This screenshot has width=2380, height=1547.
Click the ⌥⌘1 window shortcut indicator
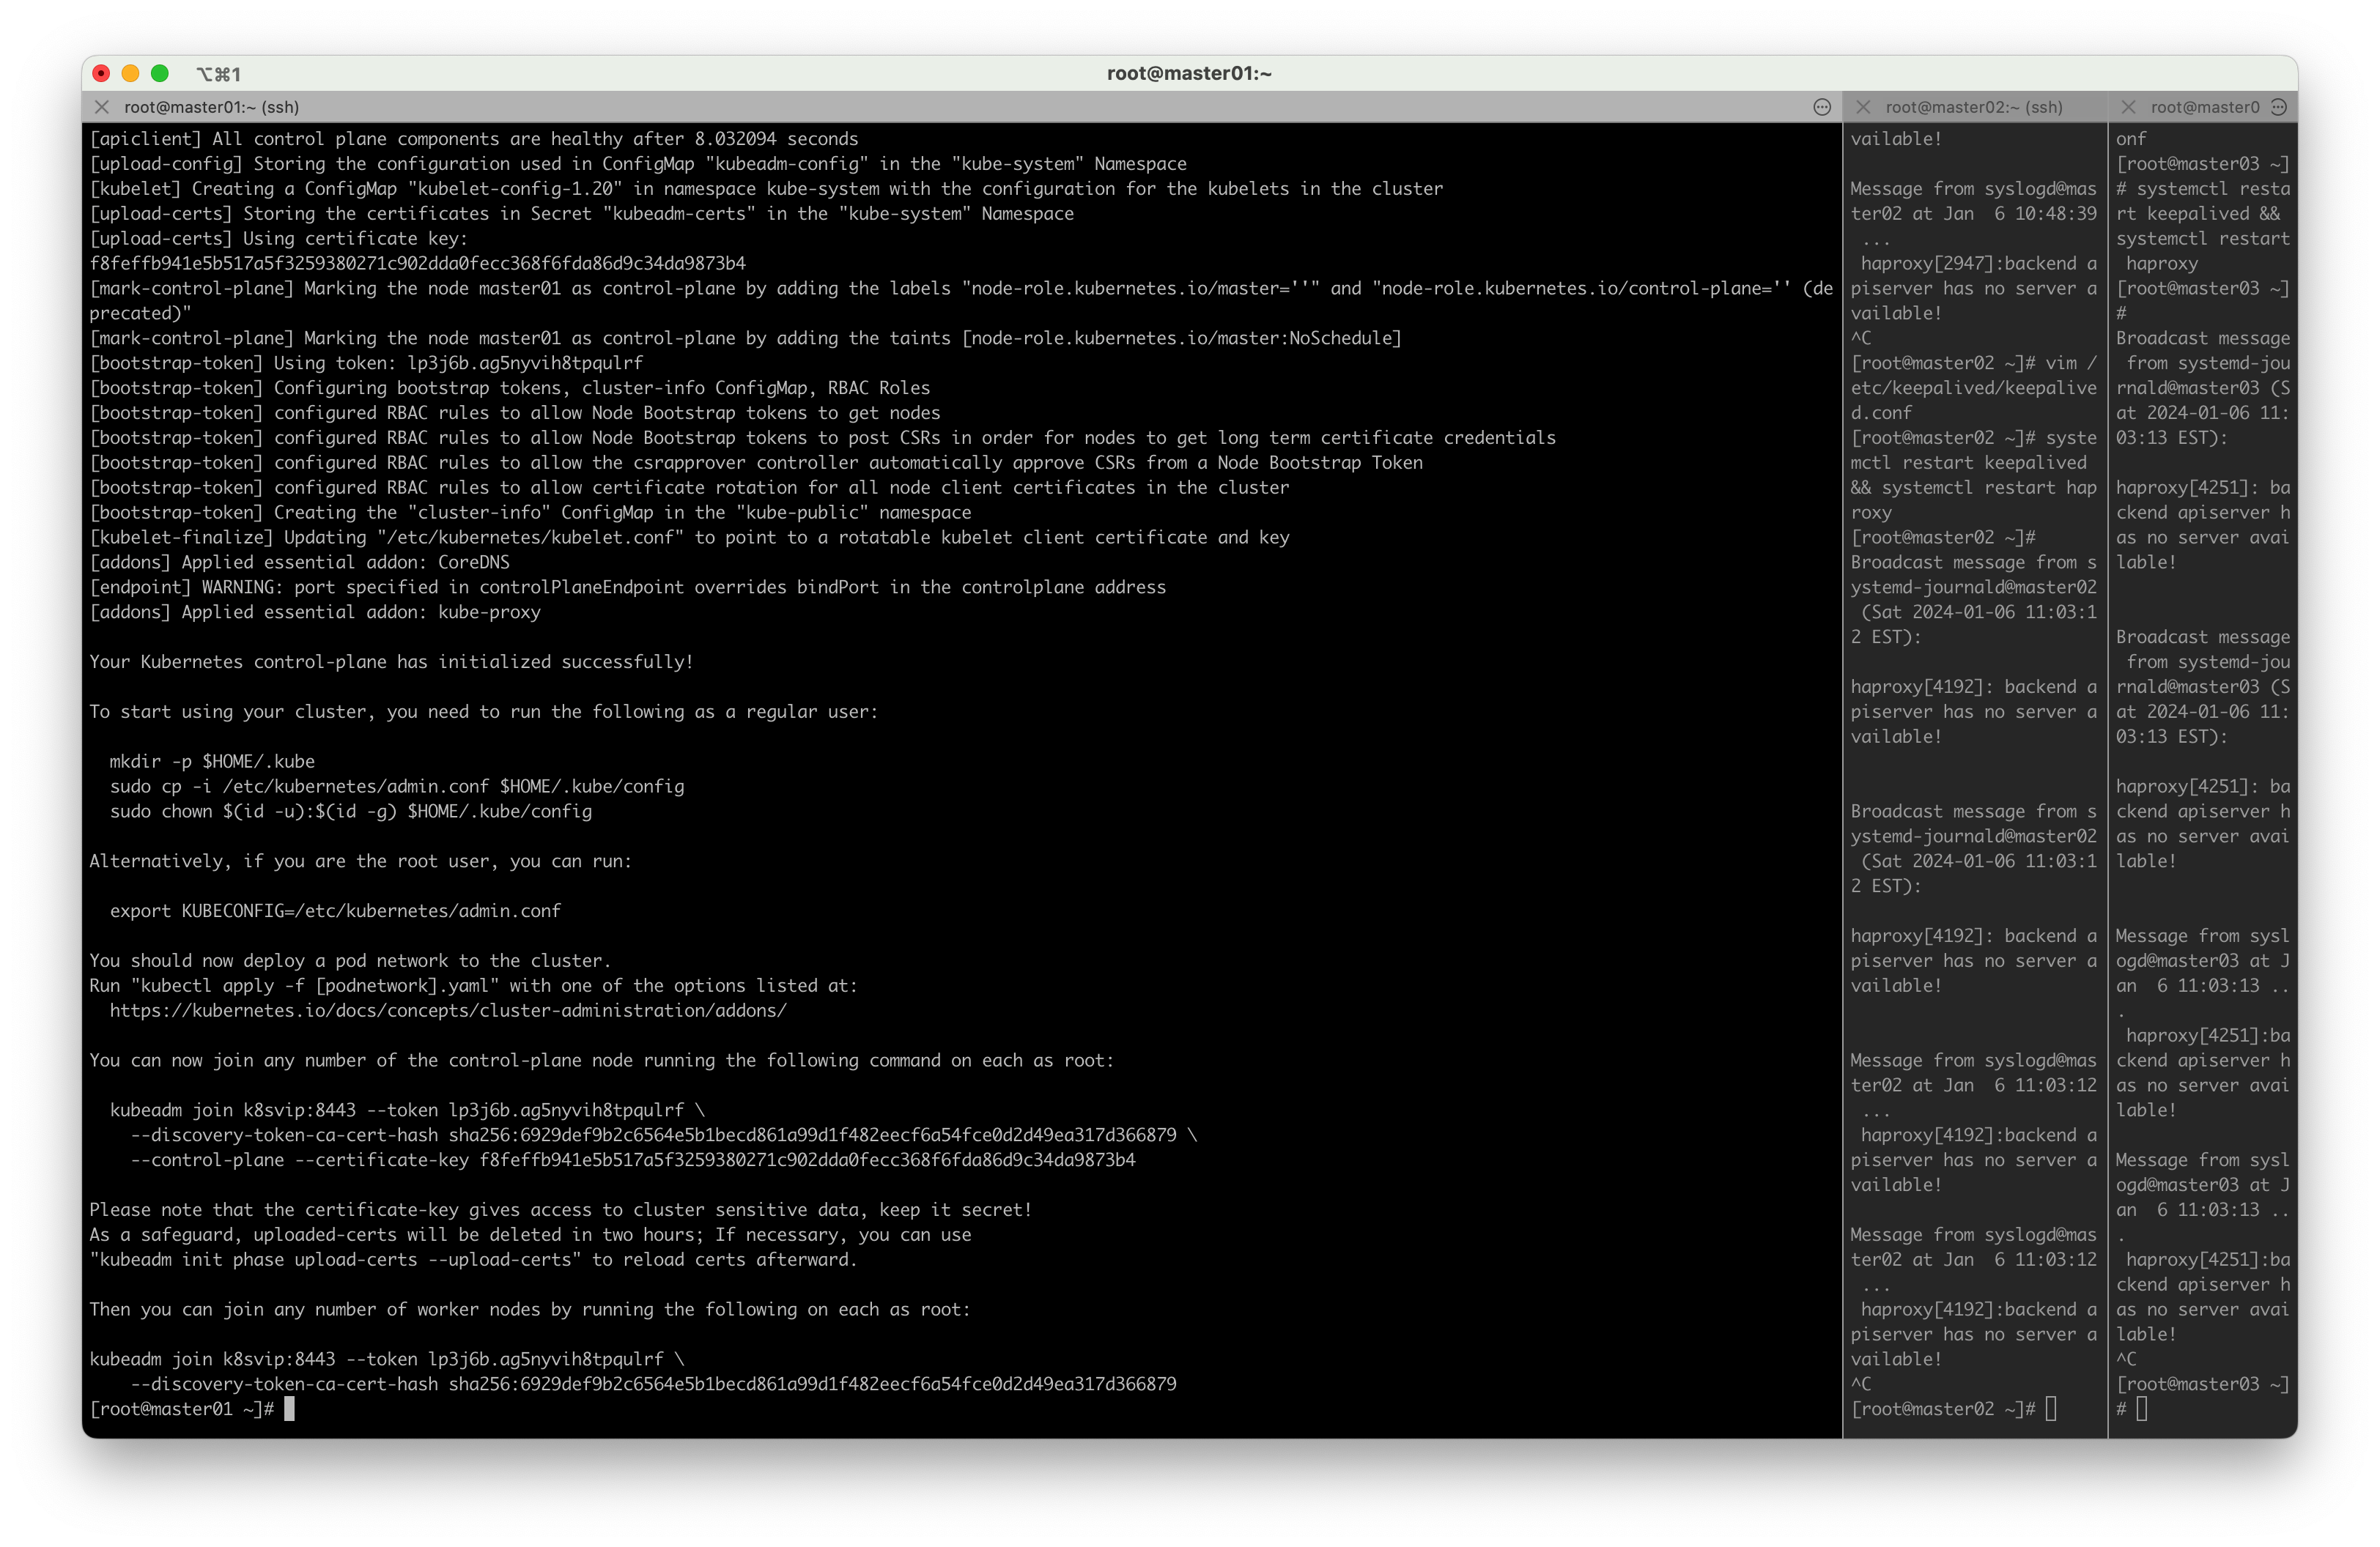(x=219, y=74)
